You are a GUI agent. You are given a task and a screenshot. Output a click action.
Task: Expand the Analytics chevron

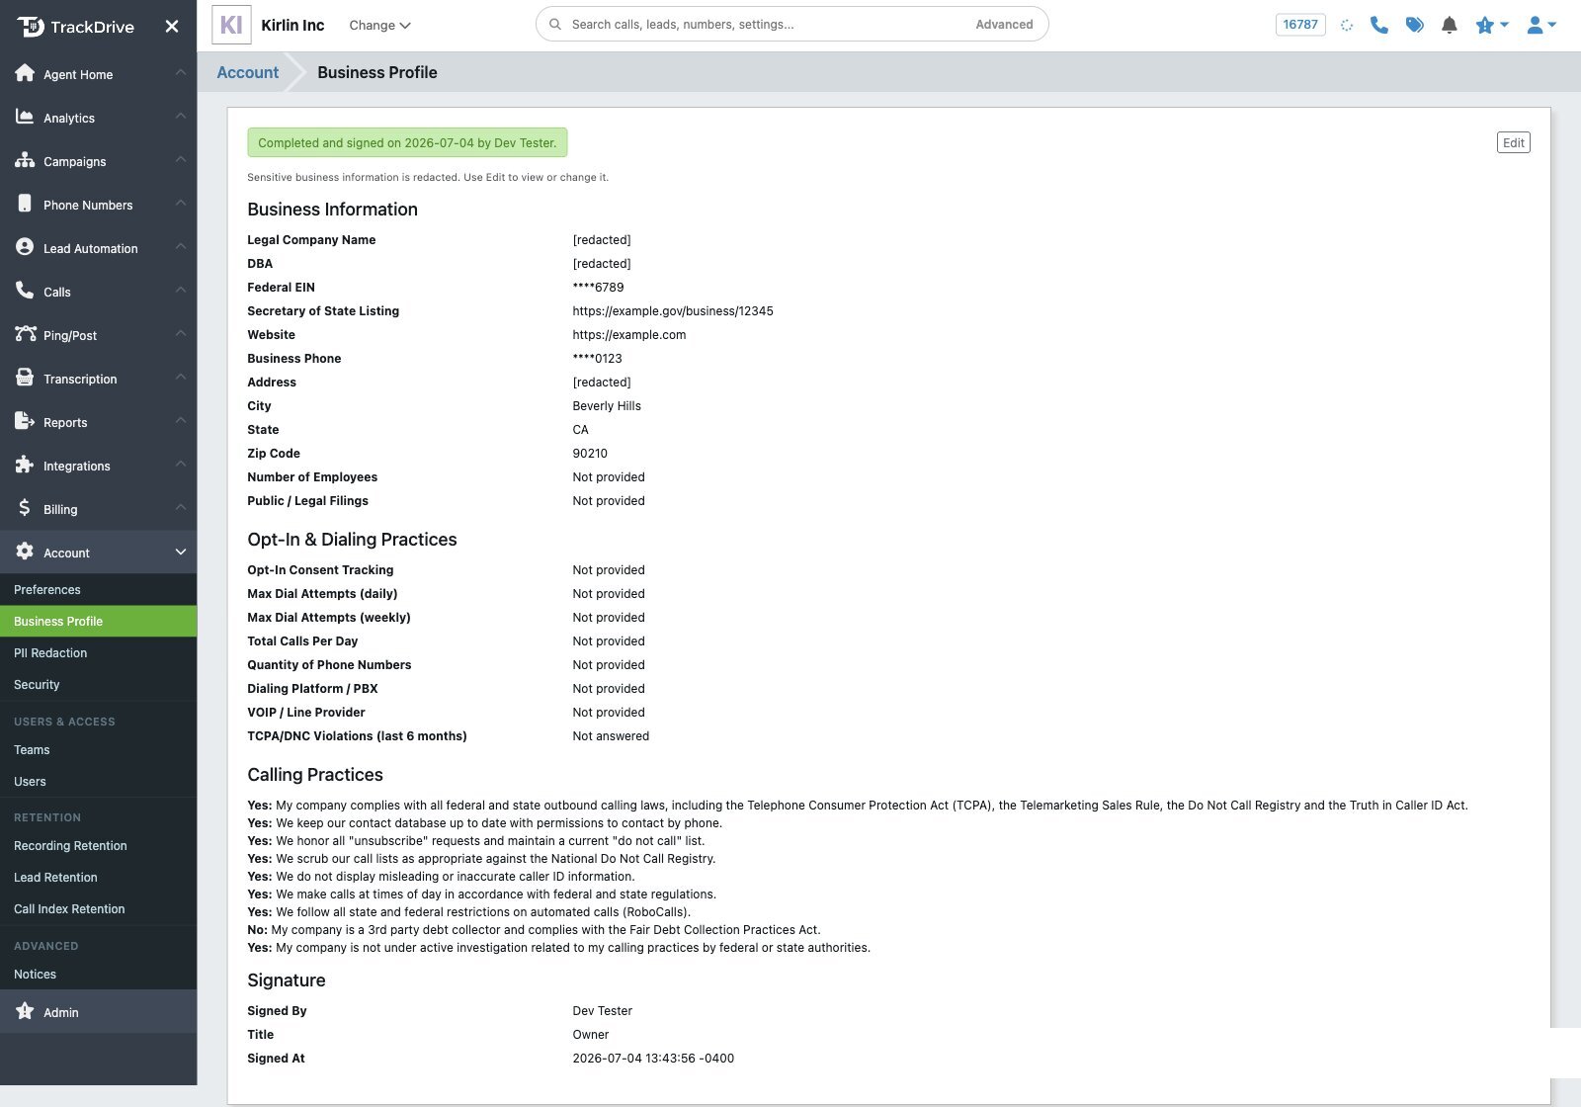coord(181,116)
